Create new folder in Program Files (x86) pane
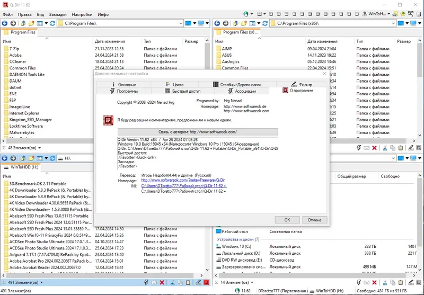The height and width of the screenshot is (295, 424). (x=244, y=23)
